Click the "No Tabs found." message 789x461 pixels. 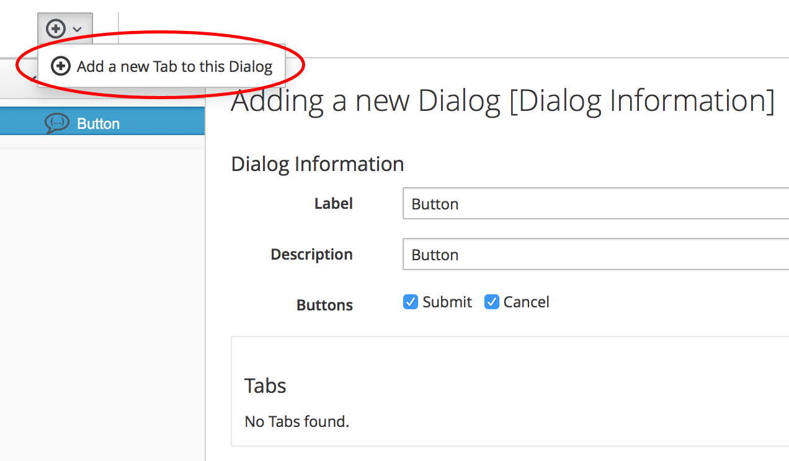(x=297, y=422)
